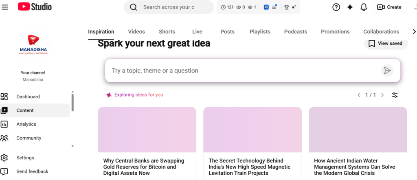Switch to the Collaborations tab

(381, 32)
